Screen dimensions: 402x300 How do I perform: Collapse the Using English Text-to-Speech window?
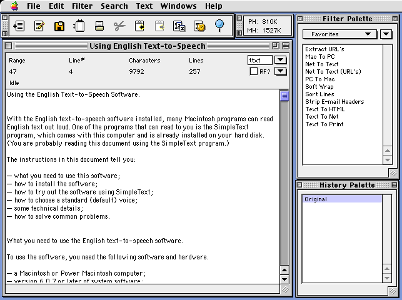(286, 46)
